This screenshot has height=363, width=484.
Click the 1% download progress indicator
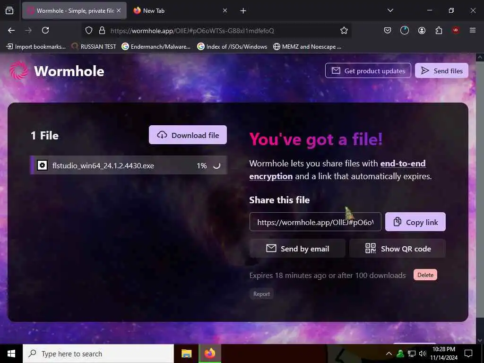202,166
